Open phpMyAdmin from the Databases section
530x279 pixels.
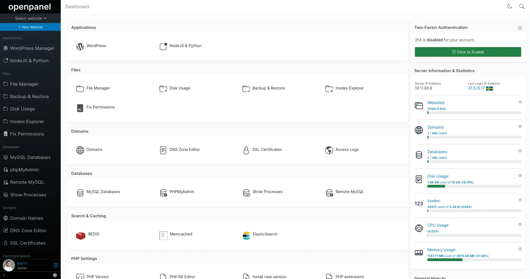coord(163,193)
